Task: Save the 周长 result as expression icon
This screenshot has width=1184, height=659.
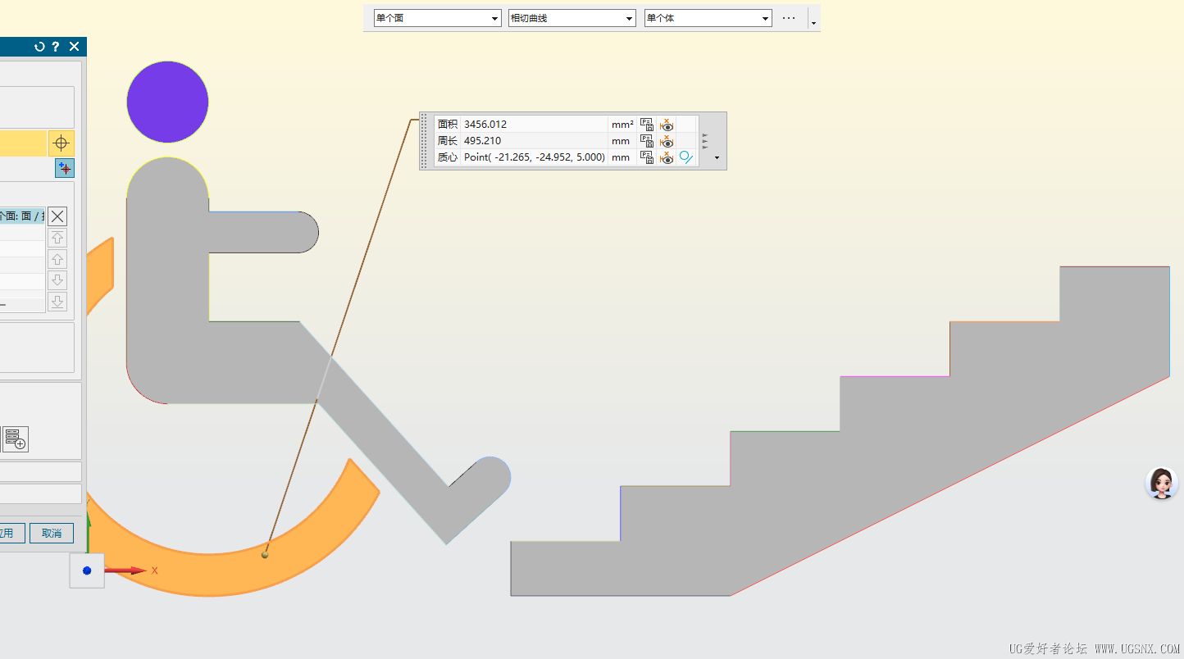Action: [647, 141]
